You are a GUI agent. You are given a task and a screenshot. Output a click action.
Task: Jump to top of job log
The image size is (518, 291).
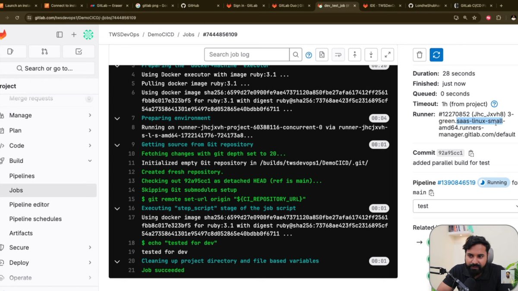[354, 55]
